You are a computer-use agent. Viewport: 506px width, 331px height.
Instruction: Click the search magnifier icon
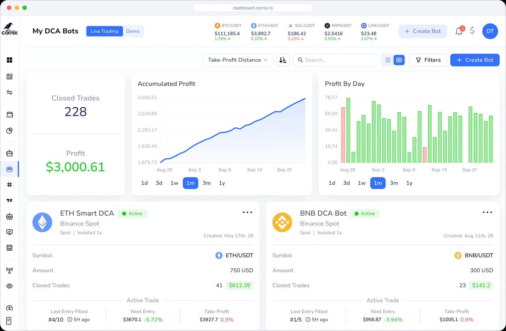pyautogui.click(x=300, y=60)
